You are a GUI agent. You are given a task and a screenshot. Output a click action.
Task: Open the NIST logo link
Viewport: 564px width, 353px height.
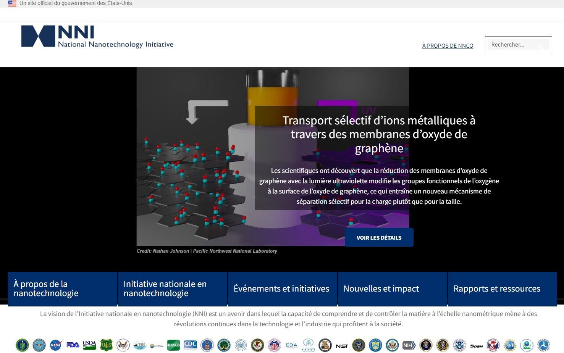[x=342, y=346]
